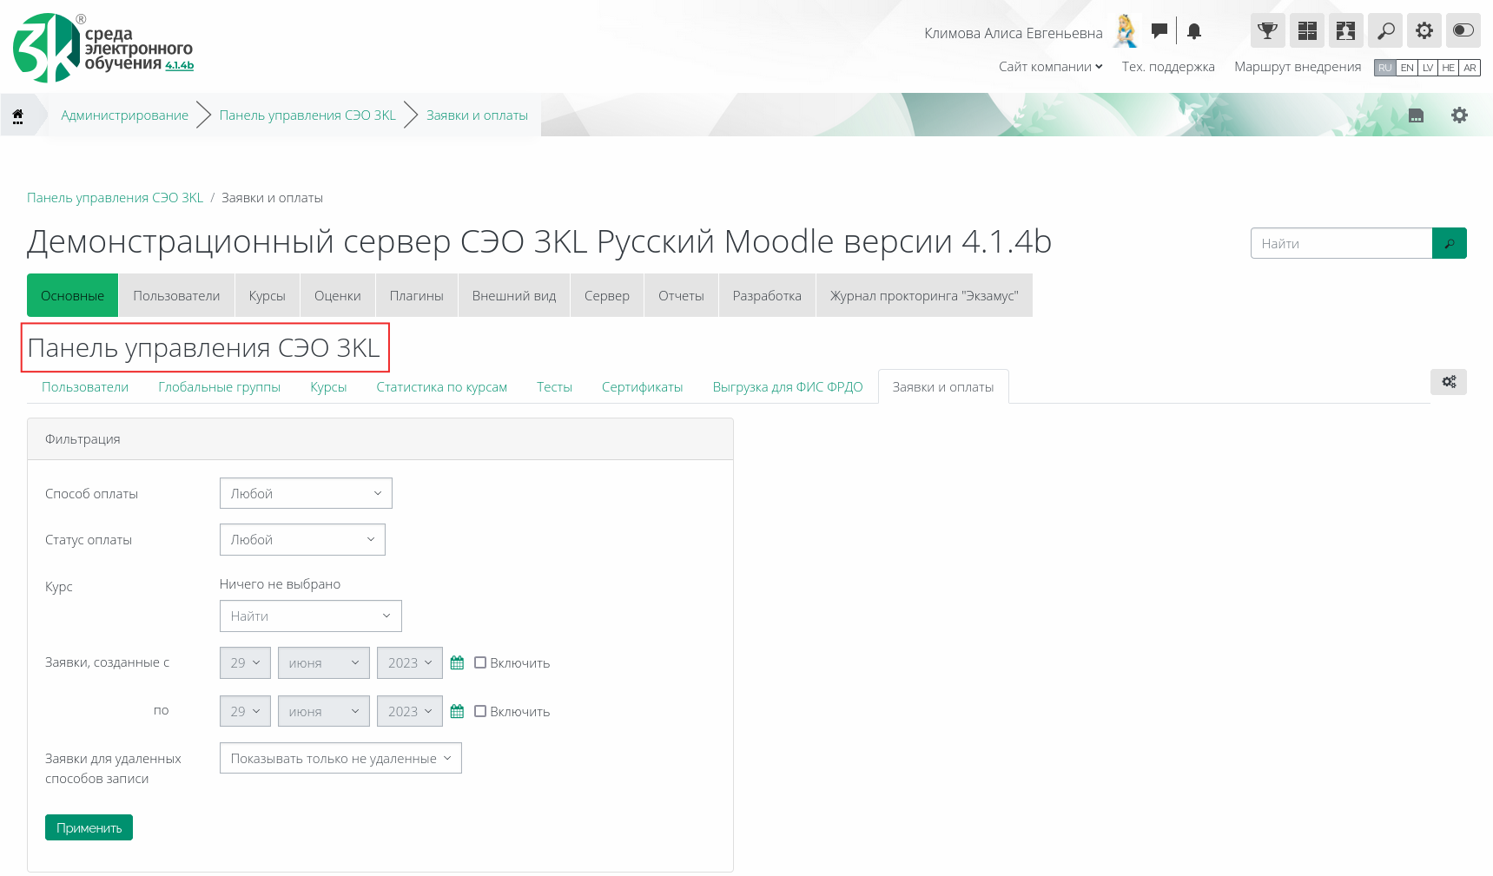This screenshot has width=1493, height=876.
Task: Expand the 'Статус оплаты' dropdown
Action: 302,540
